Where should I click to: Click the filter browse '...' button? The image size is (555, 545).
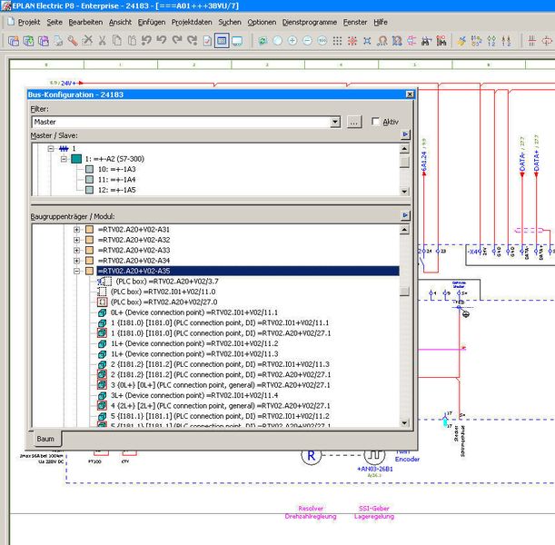tap(354, 122)
